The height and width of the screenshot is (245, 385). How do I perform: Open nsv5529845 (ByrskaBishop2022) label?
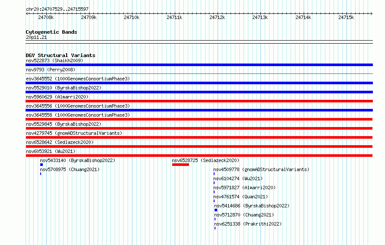64,124
